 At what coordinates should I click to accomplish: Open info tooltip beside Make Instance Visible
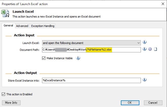78,58
